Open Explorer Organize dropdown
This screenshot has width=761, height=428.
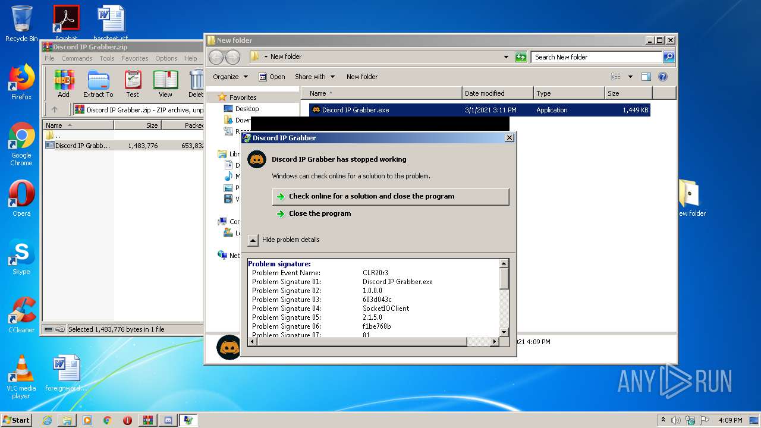pyautogui.click(x=230, y=77)
